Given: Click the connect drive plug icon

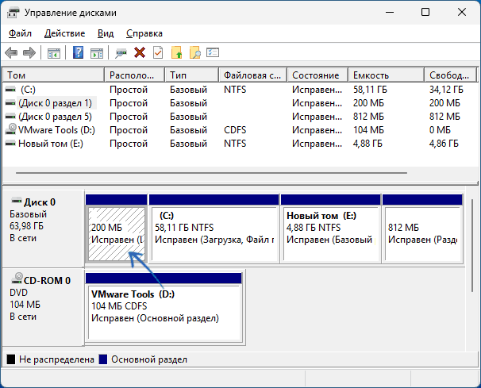Looking at the screenshot, I should tap(121, 52).
